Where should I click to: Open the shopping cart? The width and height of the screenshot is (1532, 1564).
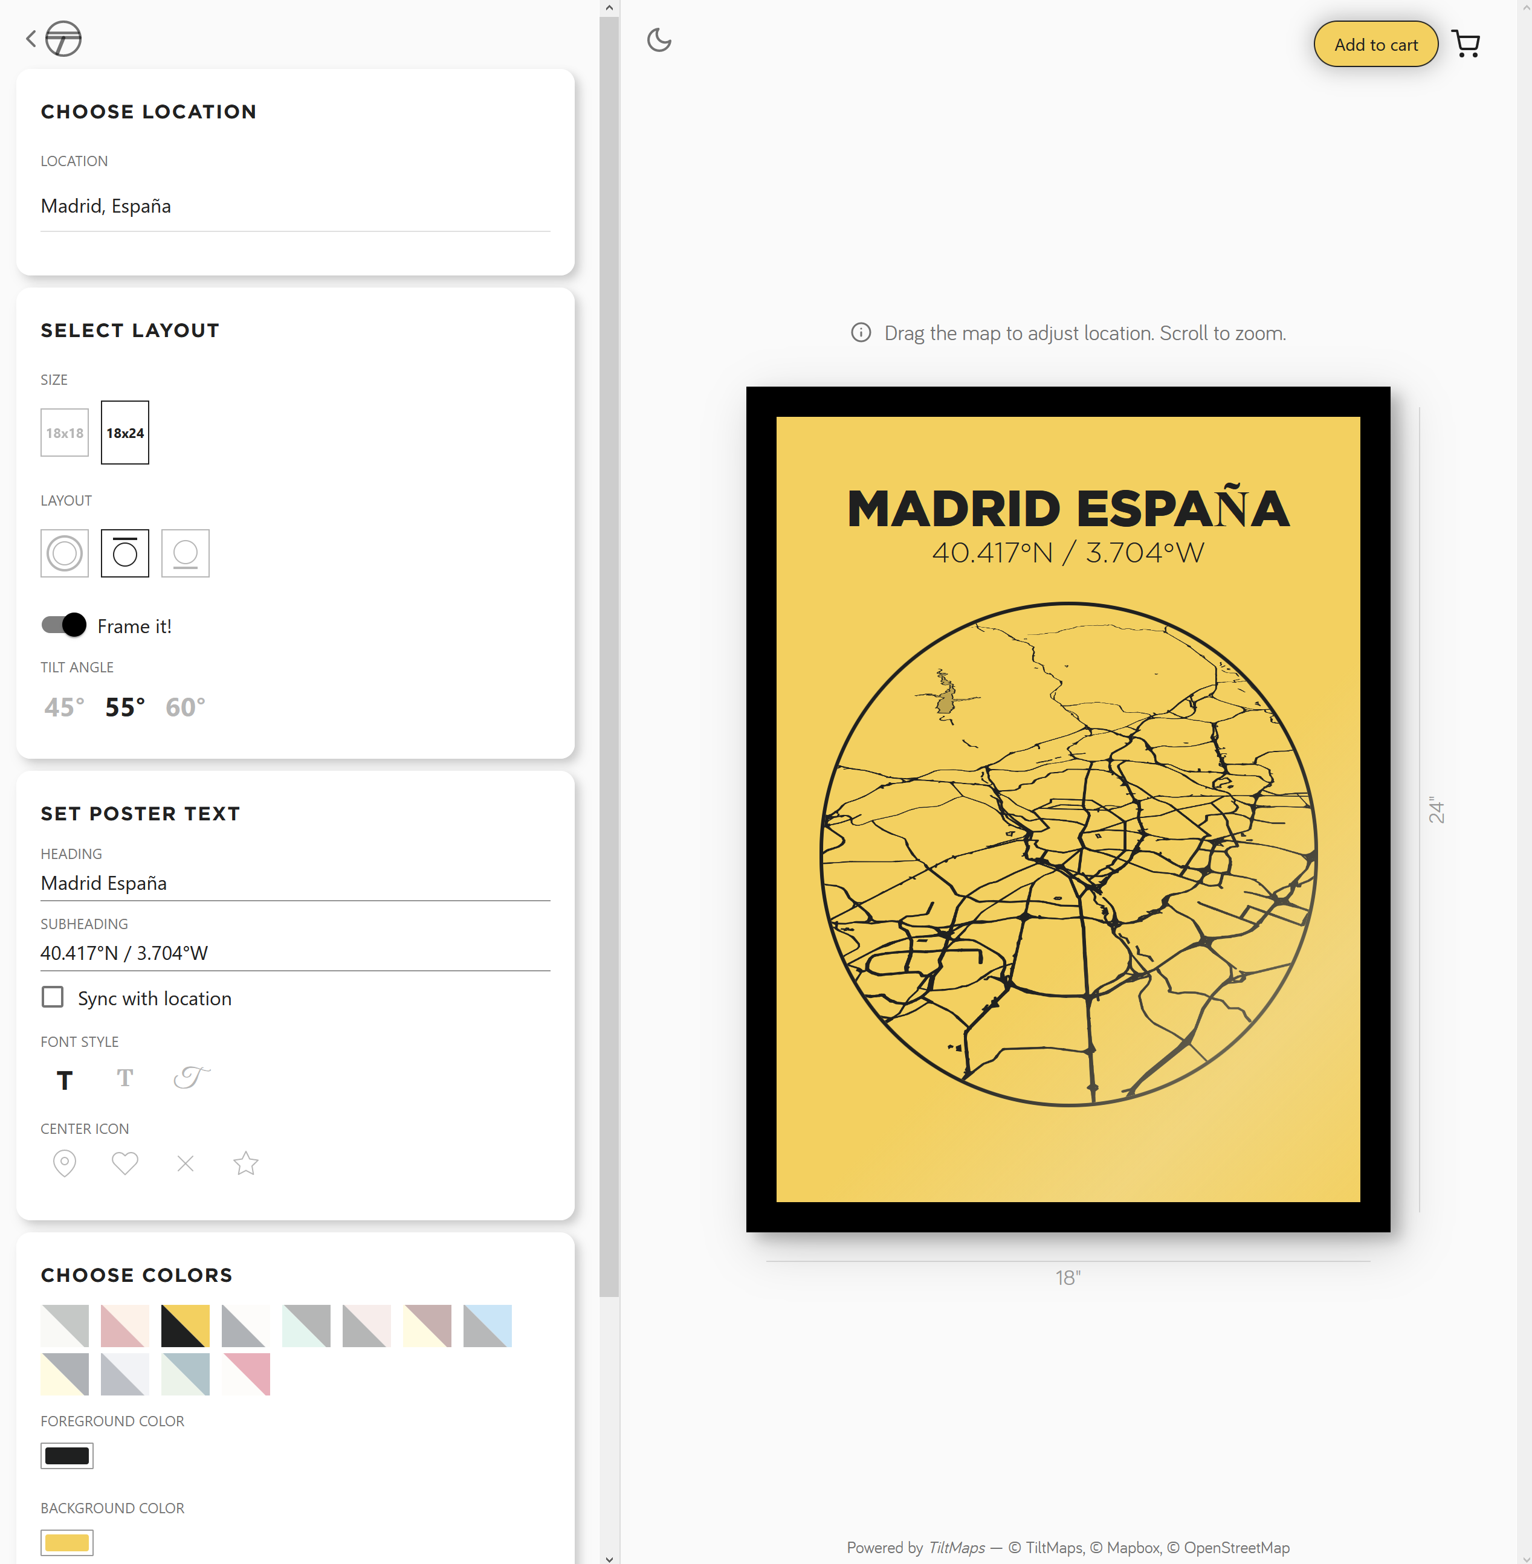(1466, 44)
